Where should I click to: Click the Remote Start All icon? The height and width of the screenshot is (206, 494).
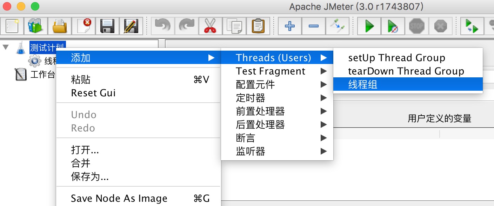pyautogui.click(x=472, y=26)
